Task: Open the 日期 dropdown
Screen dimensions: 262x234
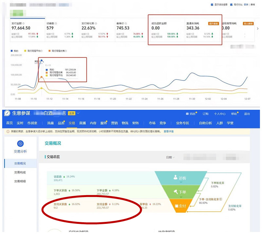Action: point(170,157)
